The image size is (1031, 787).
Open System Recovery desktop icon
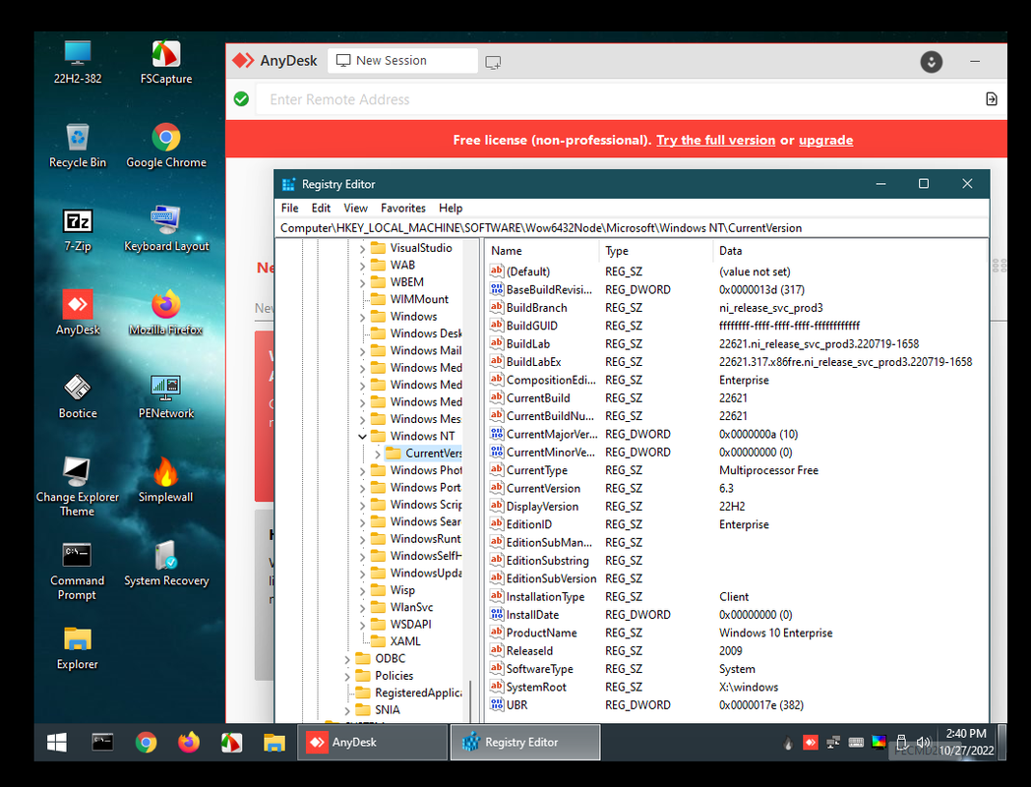[166, 564]
